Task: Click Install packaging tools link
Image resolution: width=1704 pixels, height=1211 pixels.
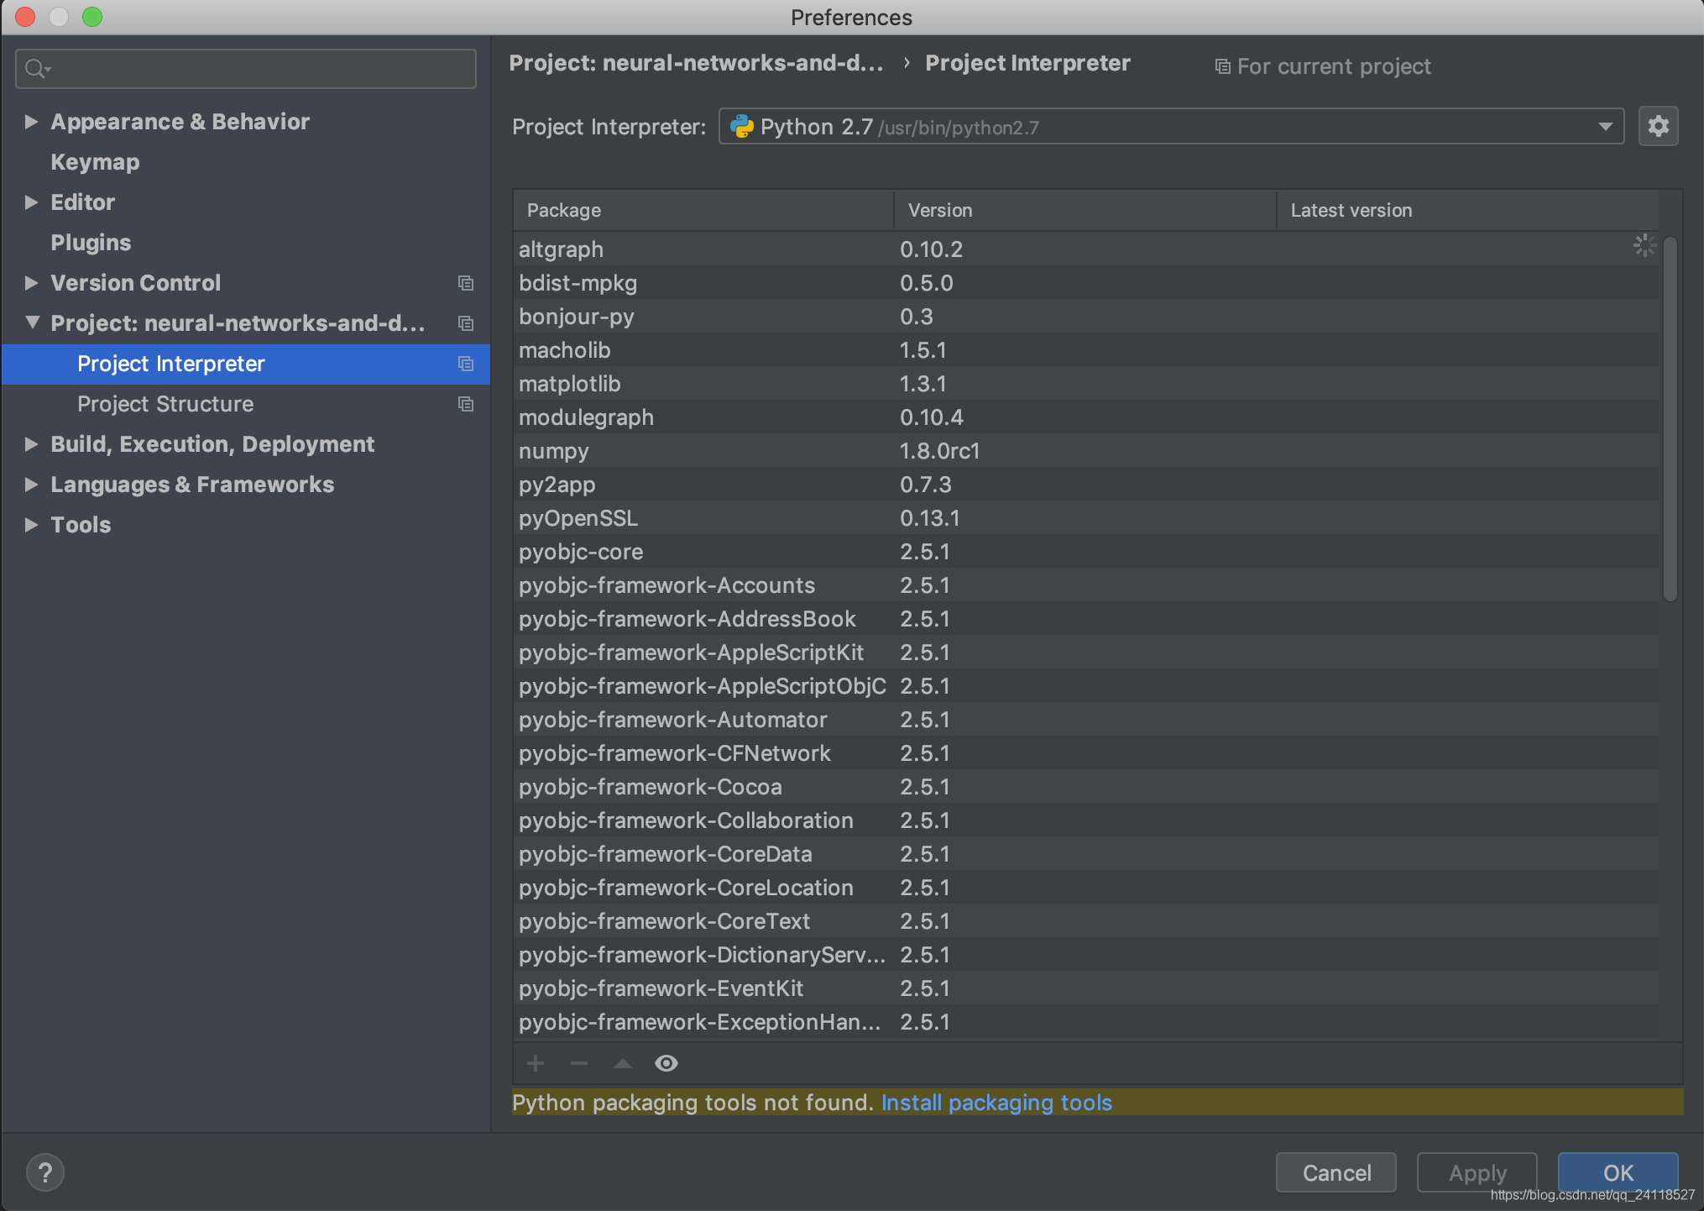Action: click(x=996, y=1102)
